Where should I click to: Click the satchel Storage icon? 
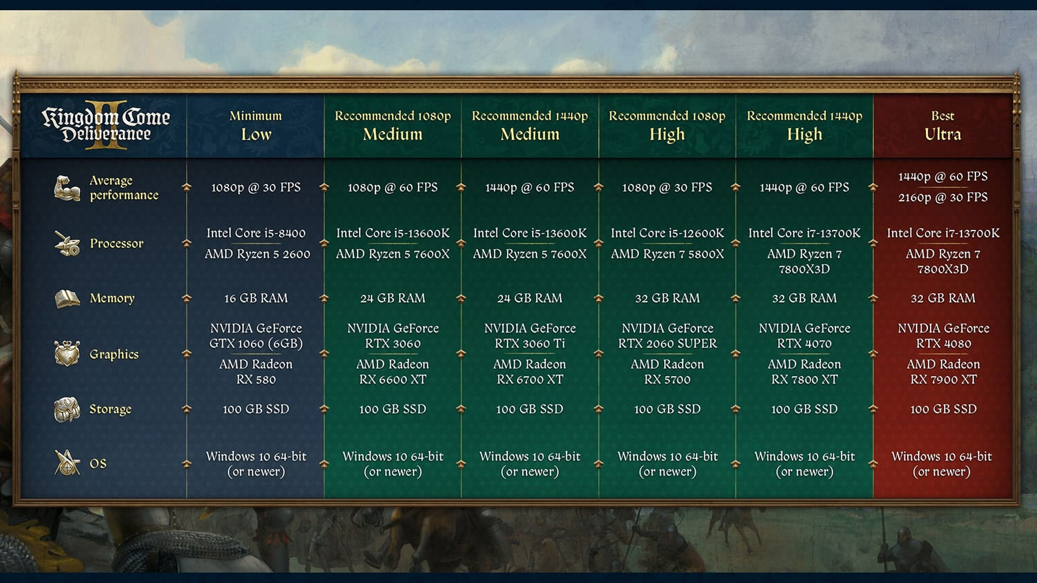tap(67, 409)
